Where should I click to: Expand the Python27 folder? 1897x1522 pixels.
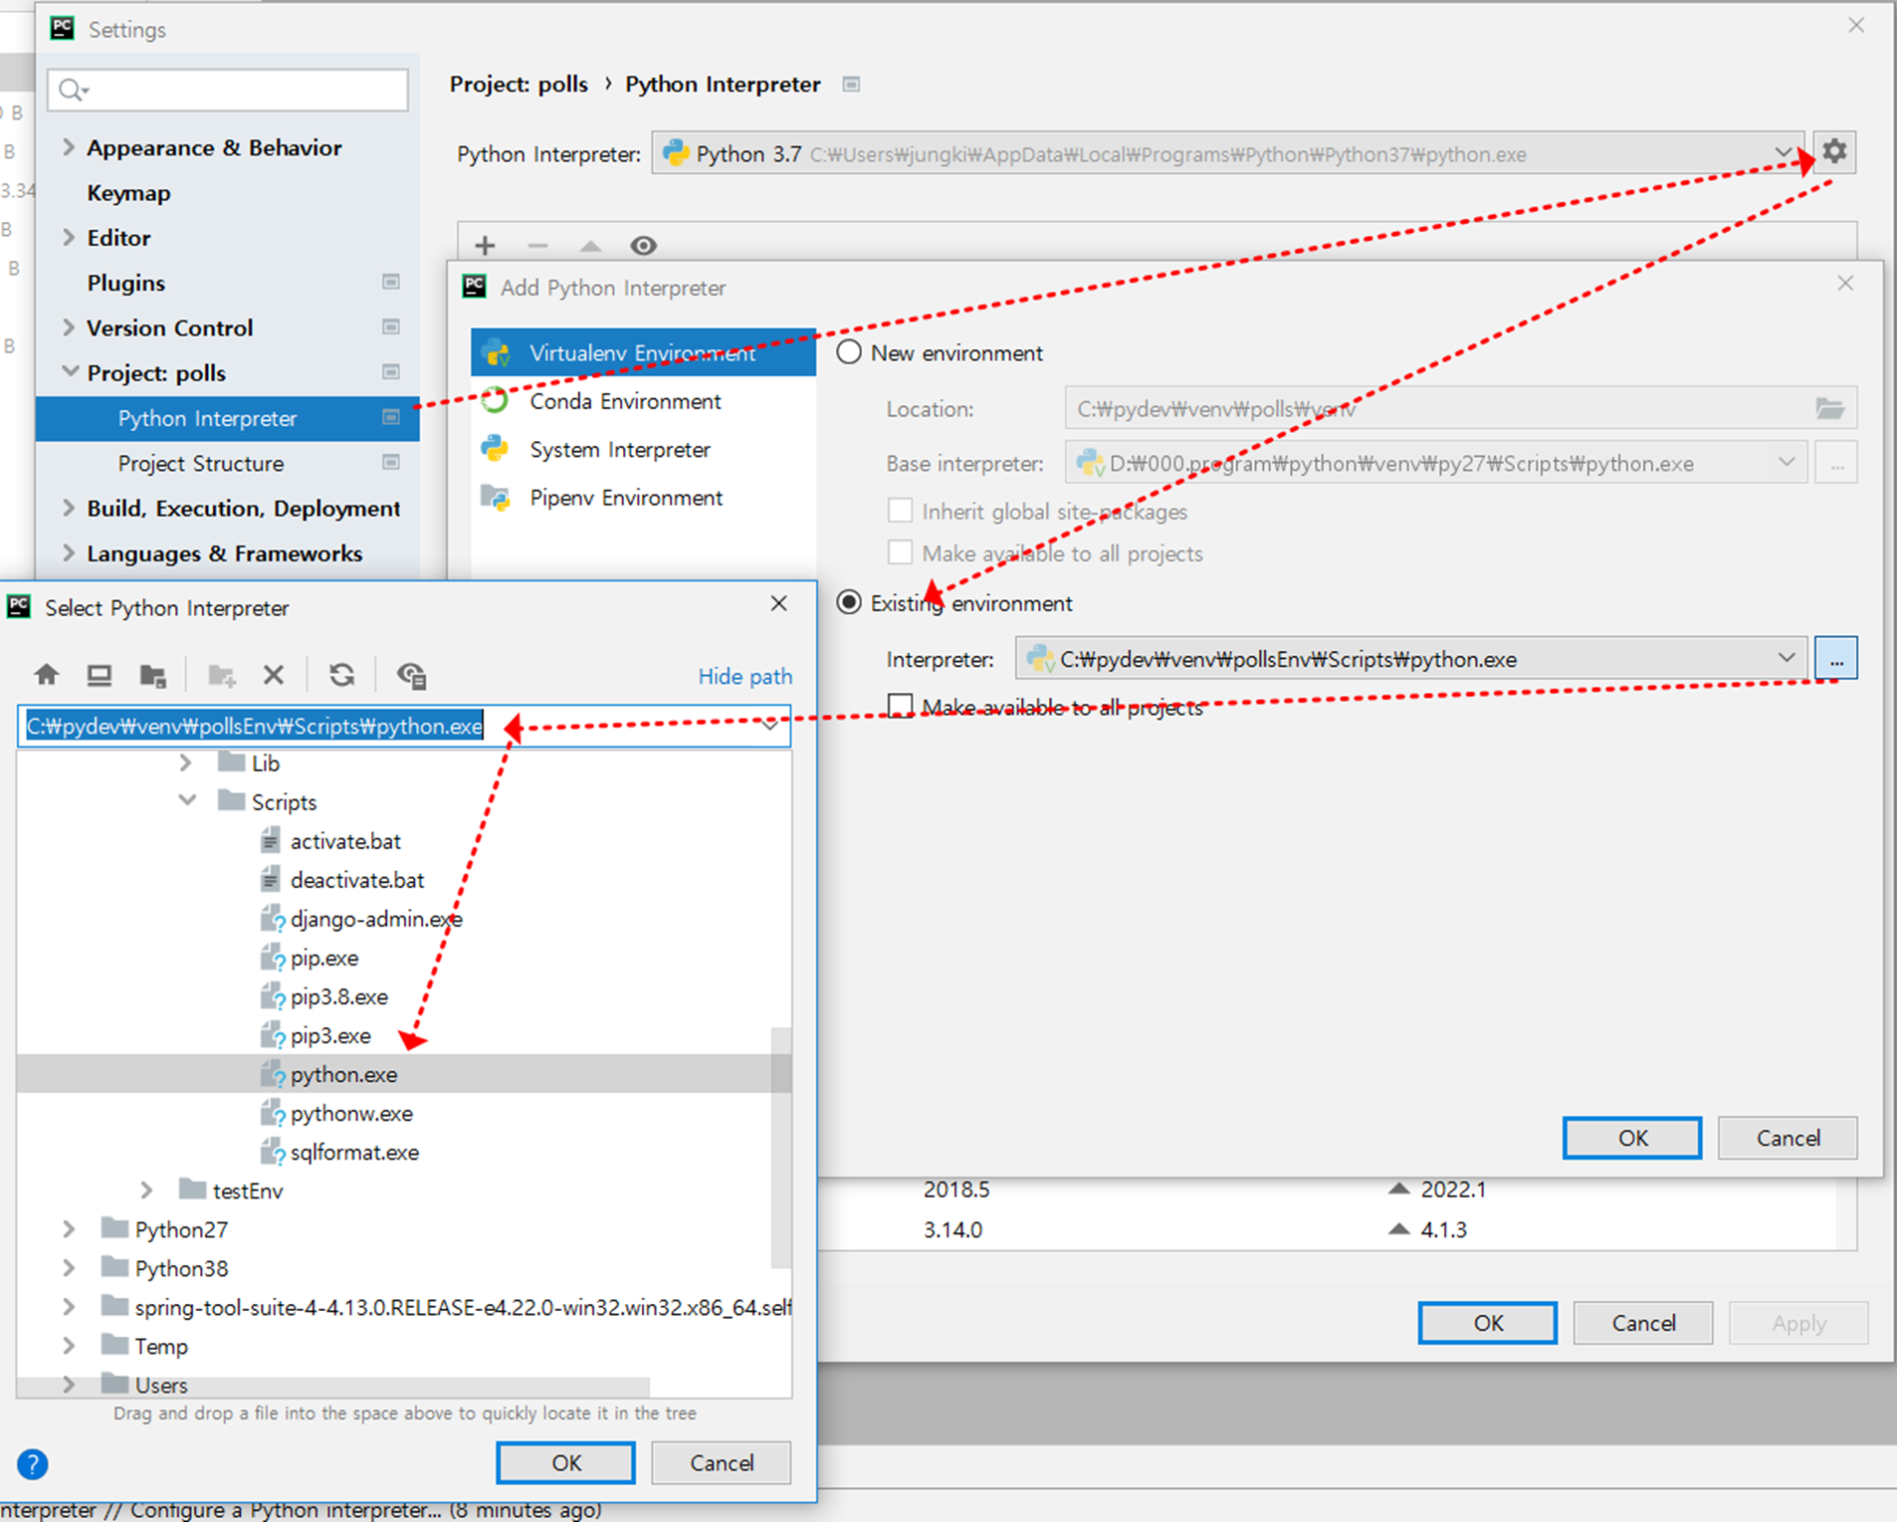click(x=69, y=1228)
